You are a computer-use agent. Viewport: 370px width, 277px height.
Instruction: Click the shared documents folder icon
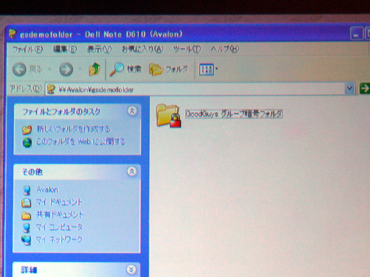[x=26, y=216]
